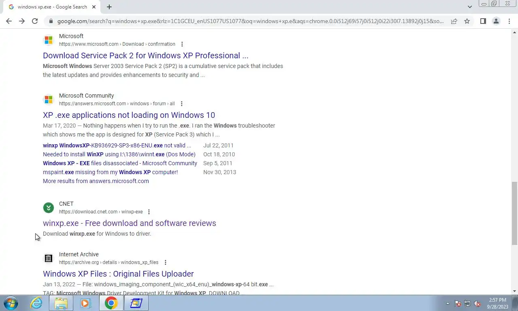Viewport: 518px width, 311px height.
Task: View site information lock icon
Action: click(x=51, y=21)
